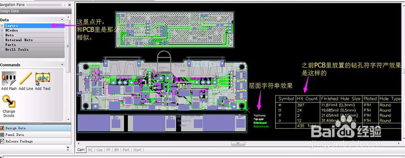Click the Symbol column header
Image resolution: width=405 pixels, height=158 pixels.
click(286, 98)
